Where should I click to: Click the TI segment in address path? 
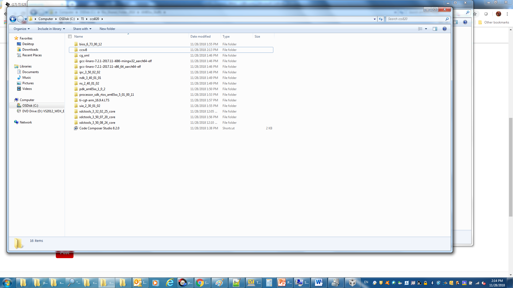tap(82, 19)
